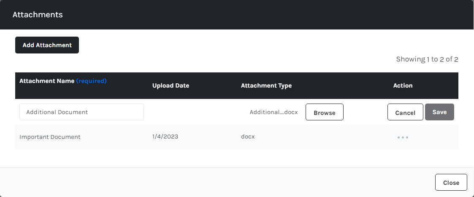The width and height of the screenshot is (474, 197).
Task: Click the docx type cell of Important Document
Action: pos(248,136)
